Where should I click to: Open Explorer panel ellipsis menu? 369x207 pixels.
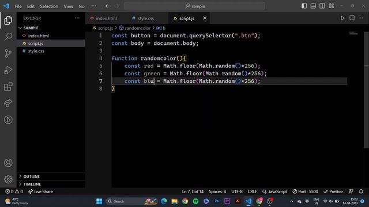click(x=77, y=18)
